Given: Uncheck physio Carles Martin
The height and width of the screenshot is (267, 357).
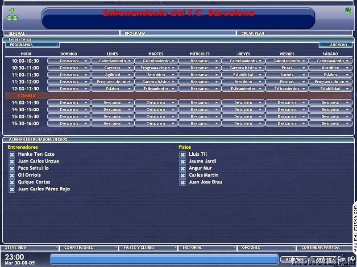Looking at the screenshot, I should click(183, 175).
